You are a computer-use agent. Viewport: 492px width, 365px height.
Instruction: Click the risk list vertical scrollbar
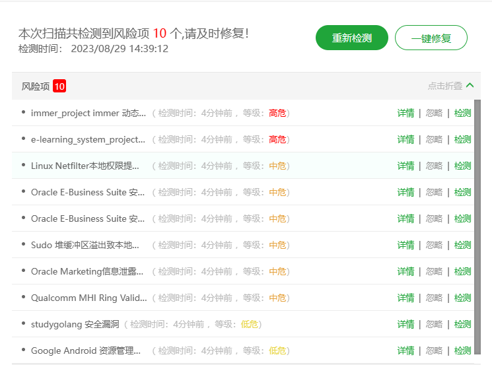(477, 227)
